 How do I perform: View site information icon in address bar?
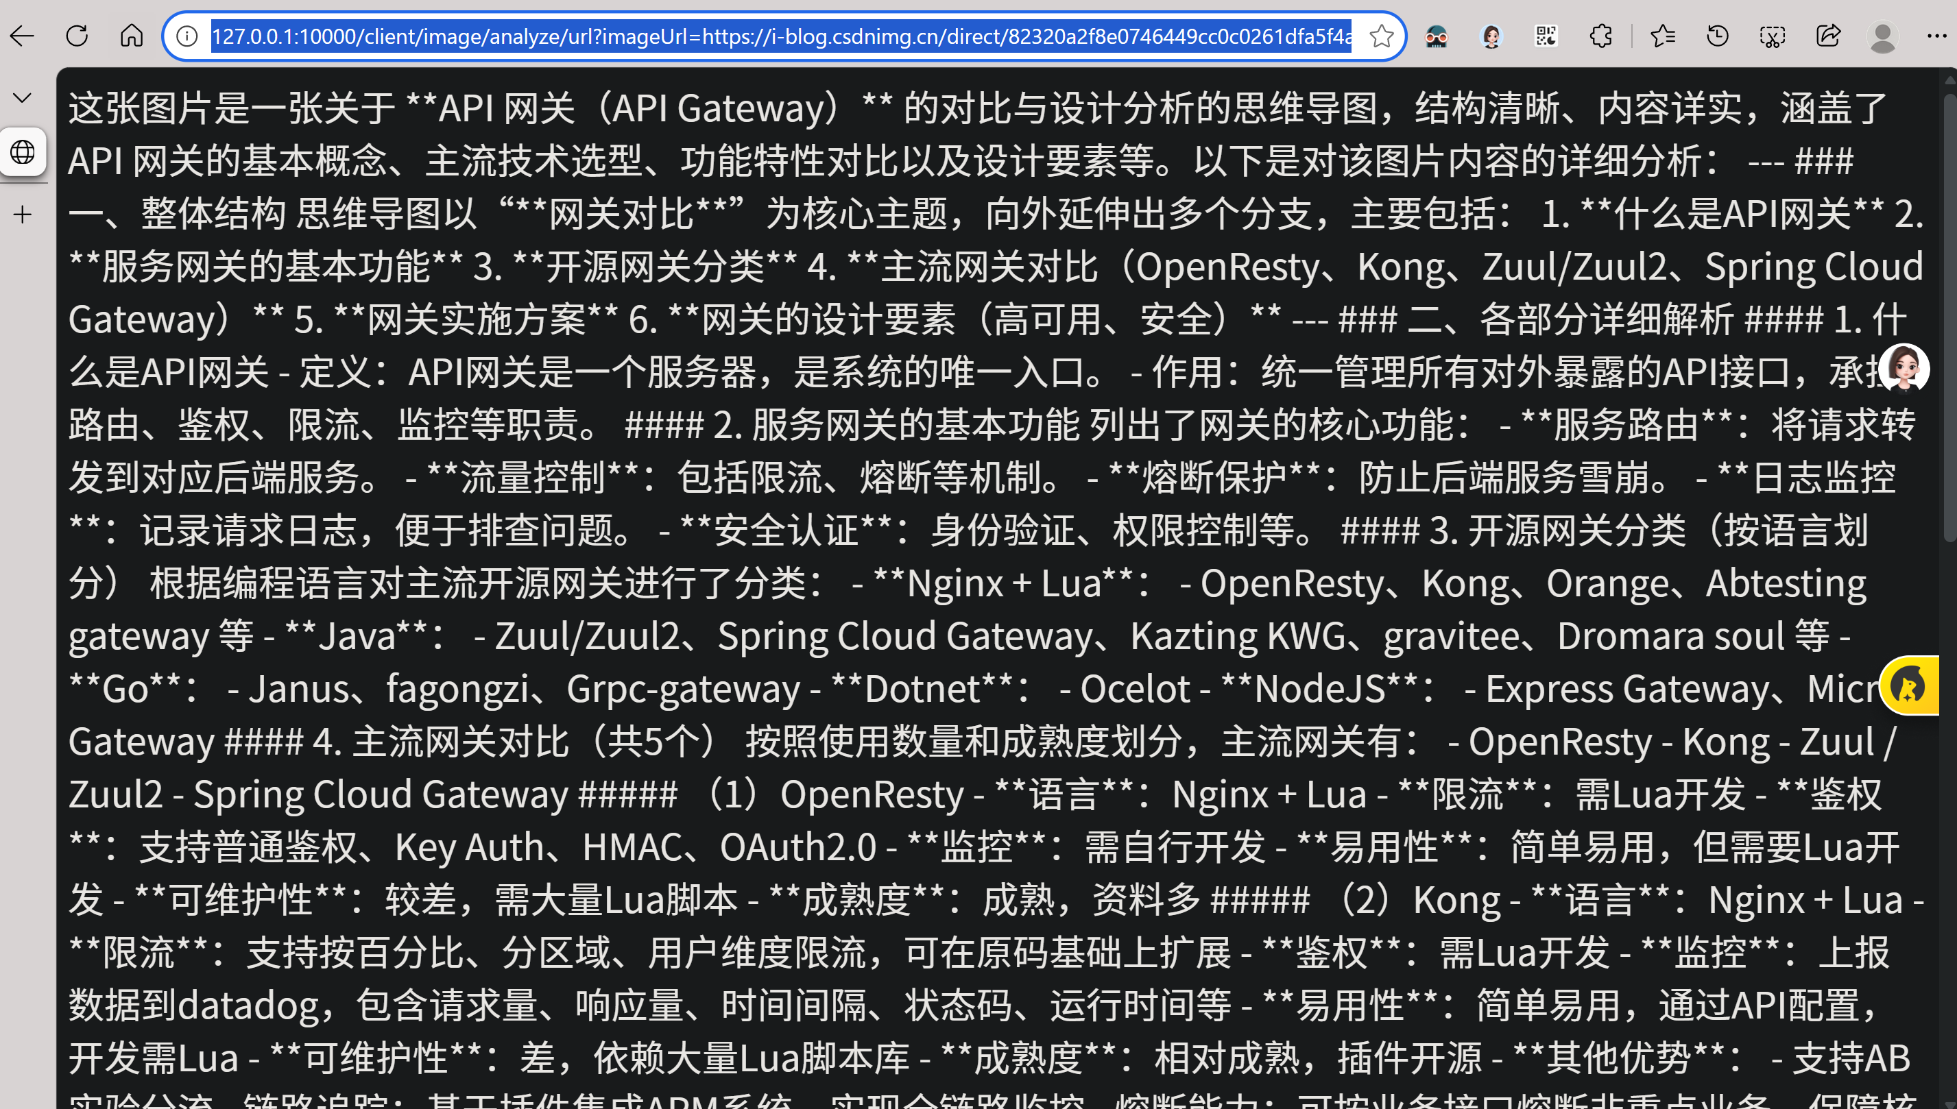coord(187,36)
